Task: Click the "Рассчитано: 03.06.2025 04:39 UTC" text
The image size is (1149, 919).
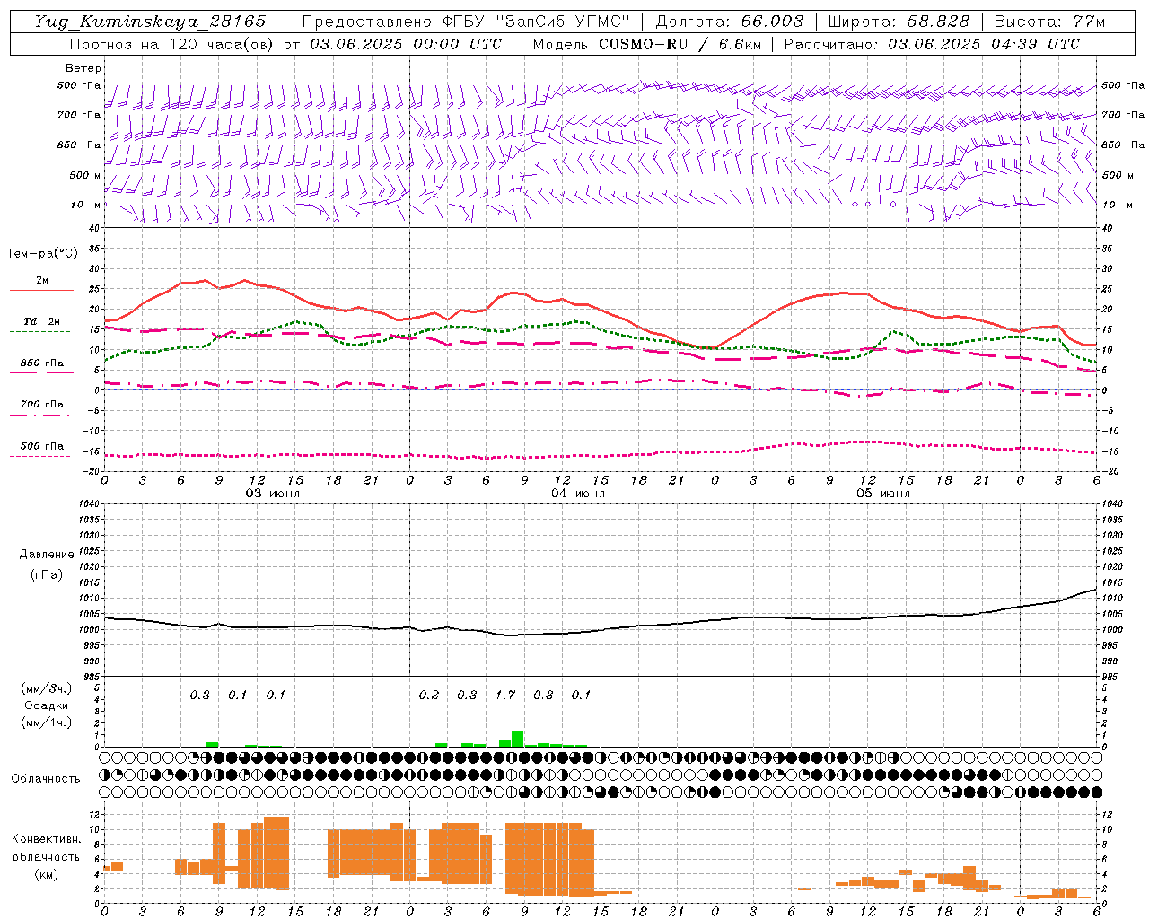Action: click(932, 44)
